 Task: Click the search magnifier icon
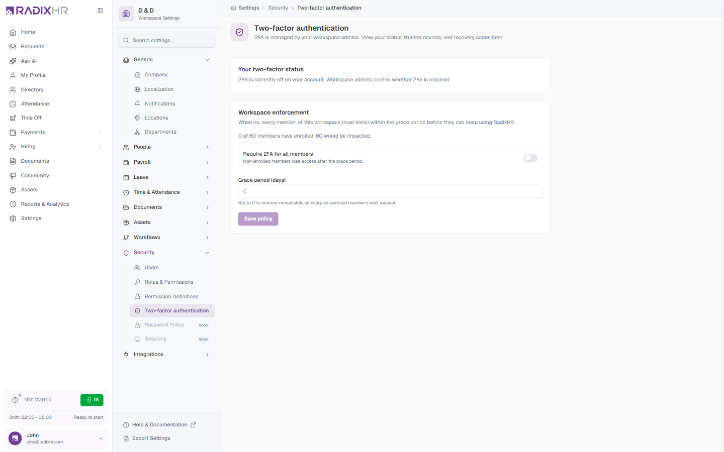click(x=126, y=41)
